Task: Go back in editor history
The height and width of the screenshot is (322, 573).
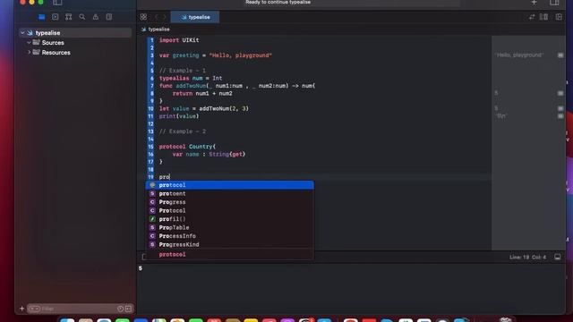Action: (x=157, y=17)
